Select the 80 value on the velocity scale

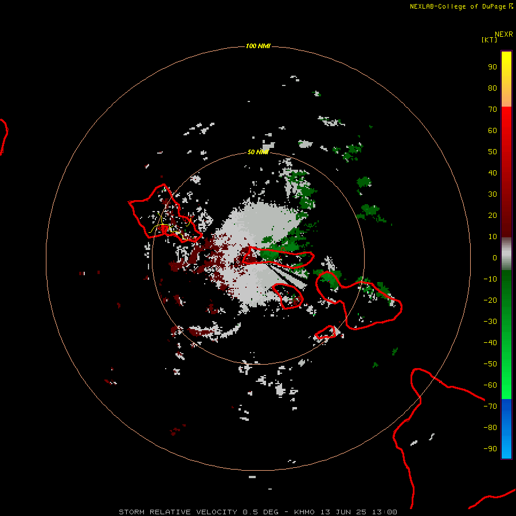tap(492, 88)
